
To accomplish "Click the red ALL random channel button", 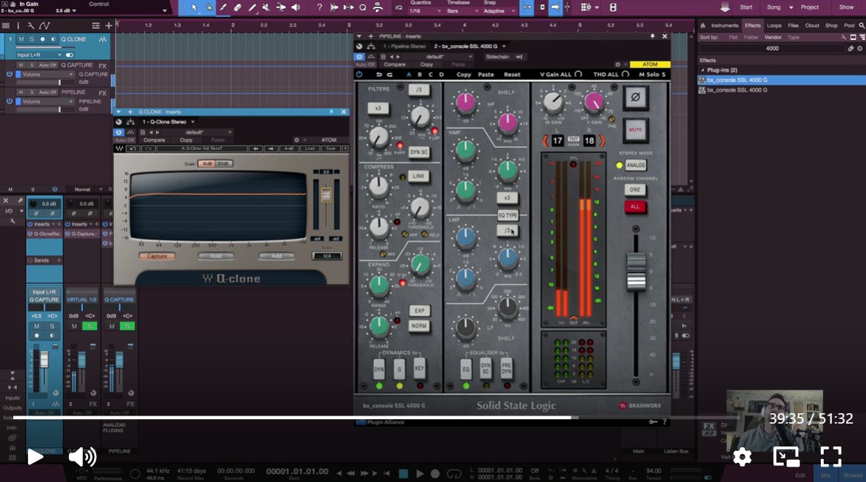I will pos(634,207).
